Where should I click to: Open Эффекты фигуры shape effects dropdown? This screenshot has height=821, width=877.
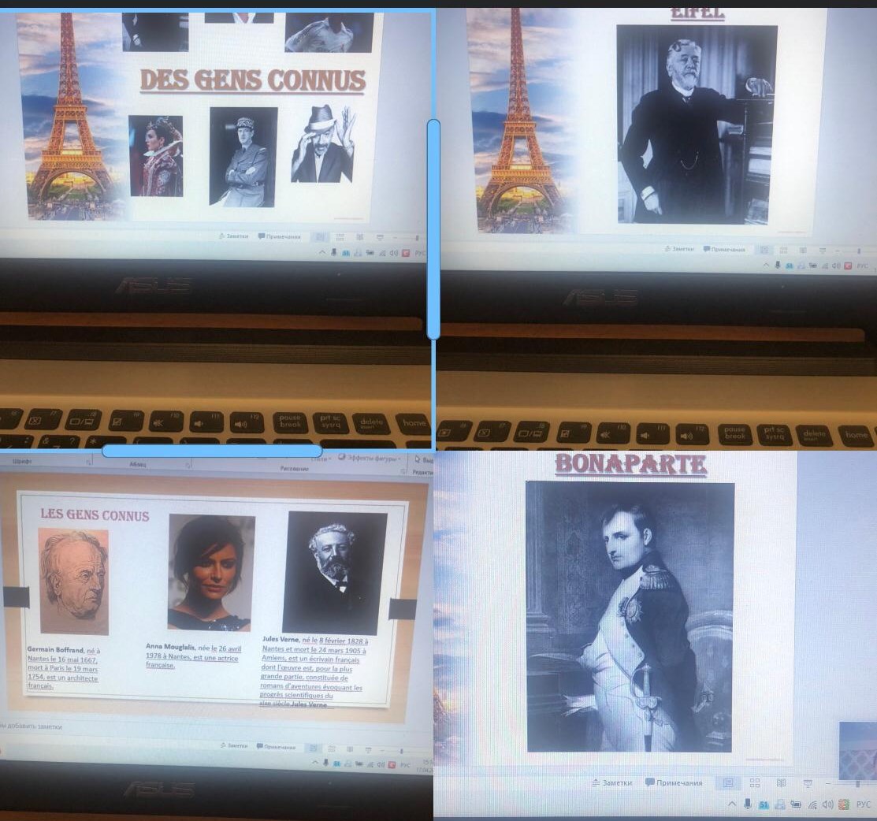[370, 458]
